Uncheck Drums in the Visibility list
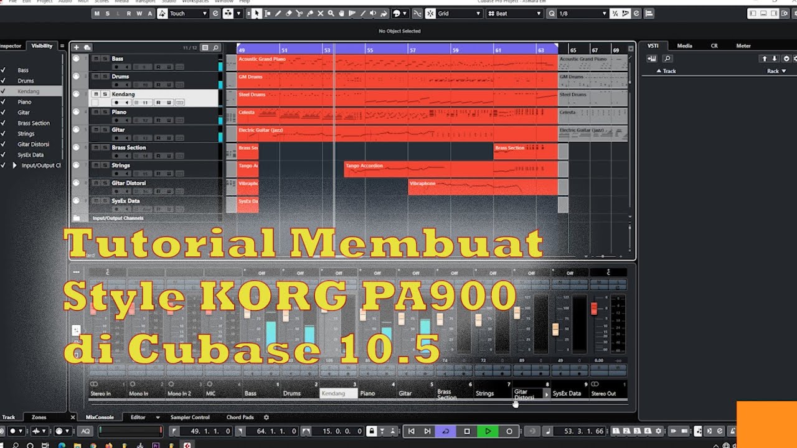The image size is (797, 448). 3,81
